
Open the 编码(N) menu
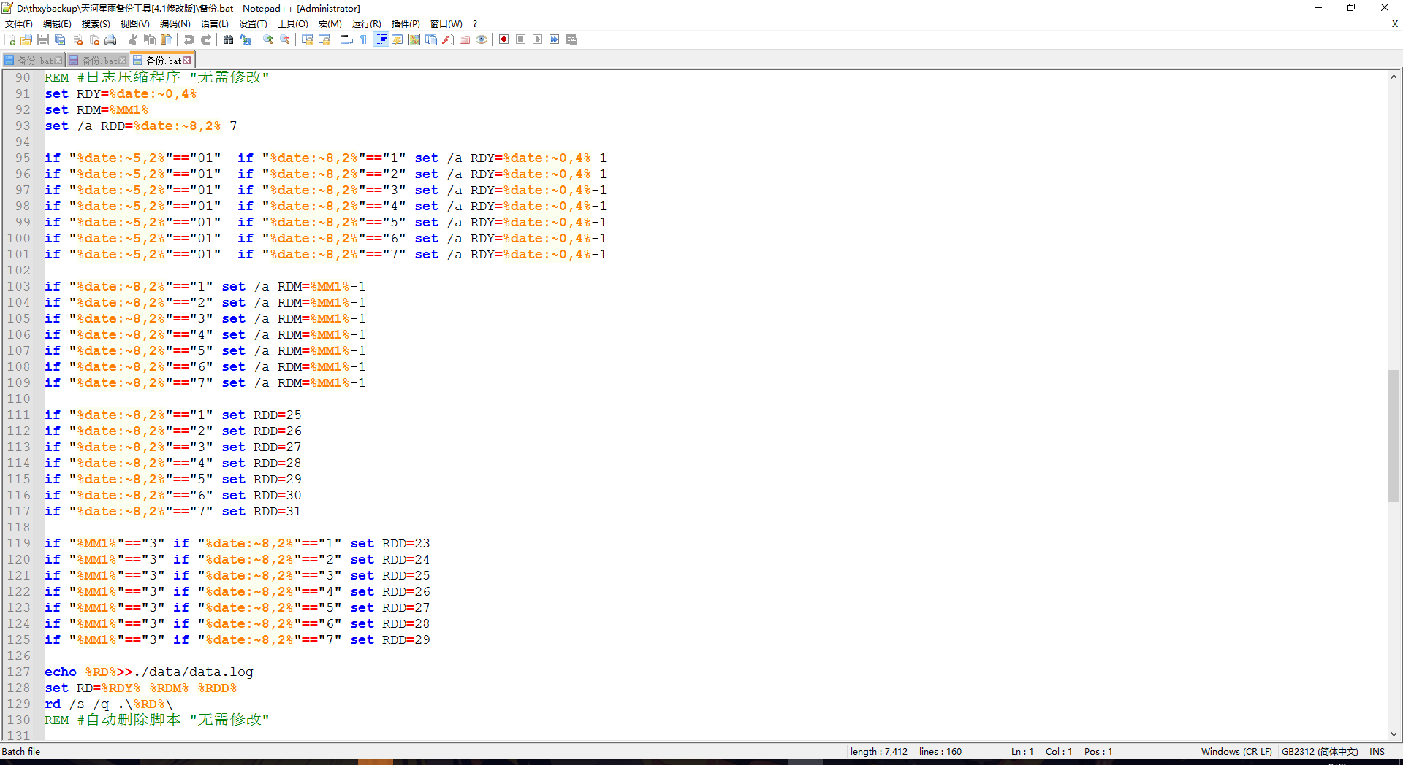[175, 23]
